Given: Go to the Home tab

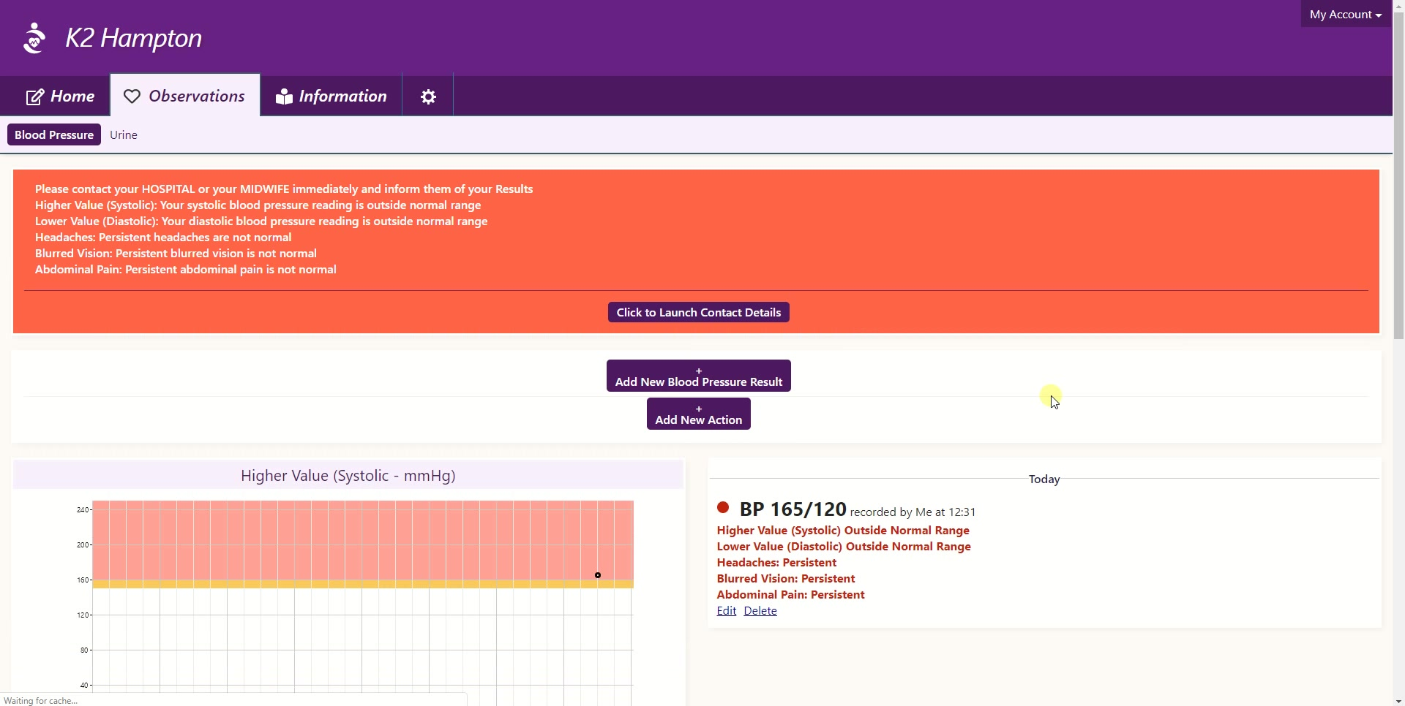Looking at the screenshot, I should (x=60, y=96).
